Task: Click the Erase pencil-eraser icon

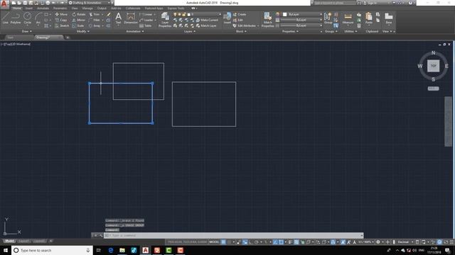Action: coord(109,14)
